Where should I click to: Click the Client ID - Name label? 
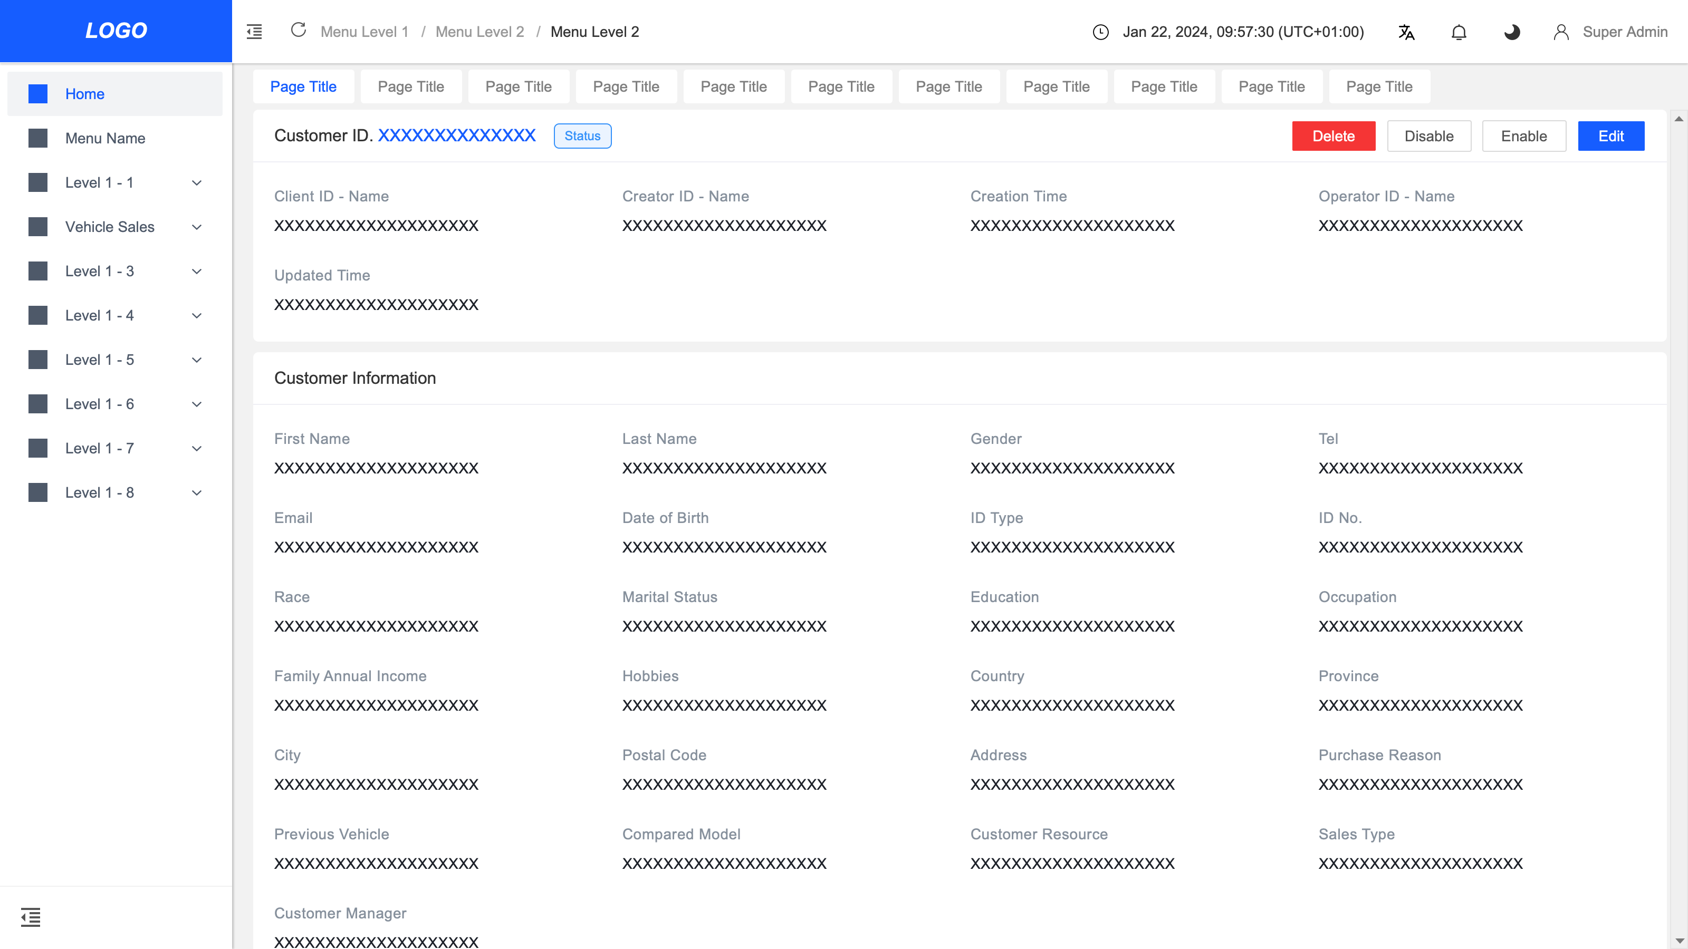[332, 197]
